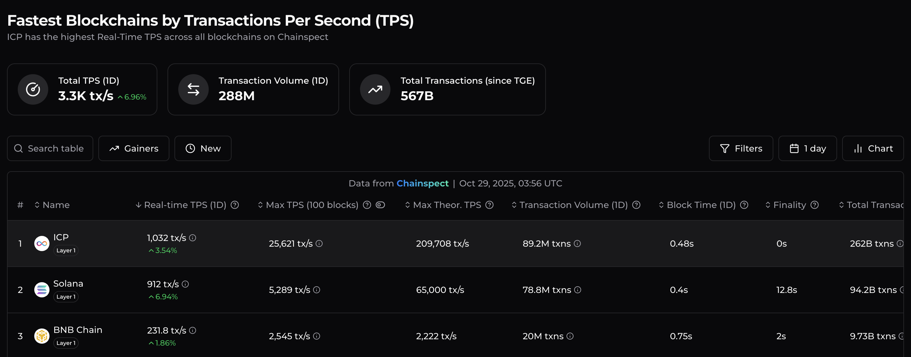Open the 1 day time range selector

[807, 148]
